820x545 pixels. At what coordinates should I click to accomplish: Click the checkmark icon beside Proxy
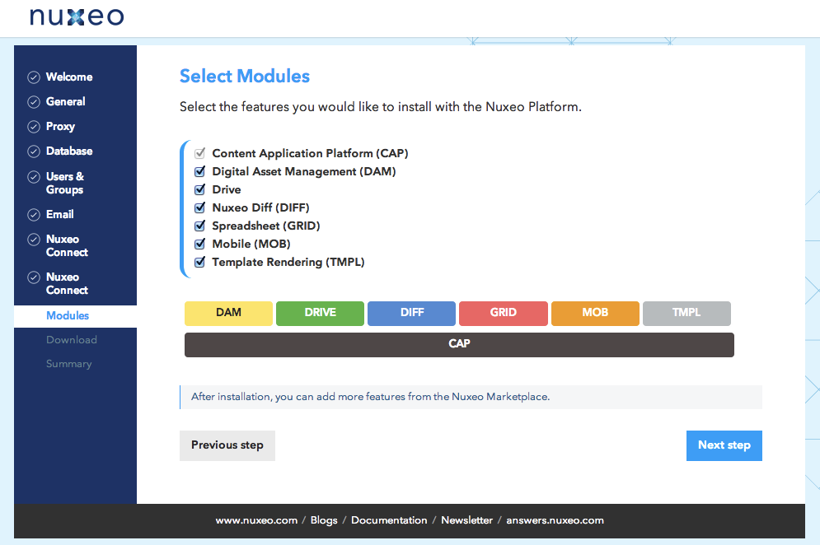point(34,127)
